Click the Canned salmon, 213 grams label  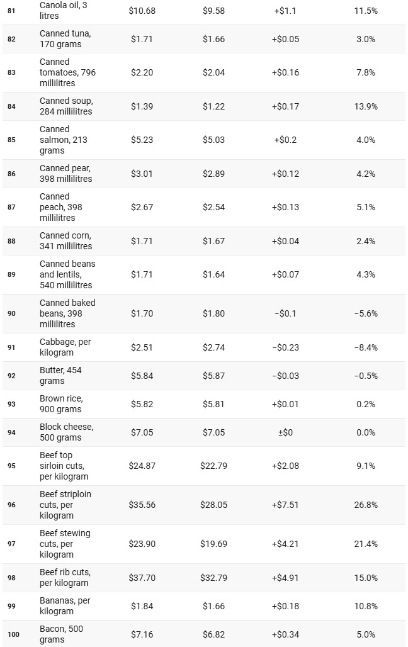(x=63, y=140)
